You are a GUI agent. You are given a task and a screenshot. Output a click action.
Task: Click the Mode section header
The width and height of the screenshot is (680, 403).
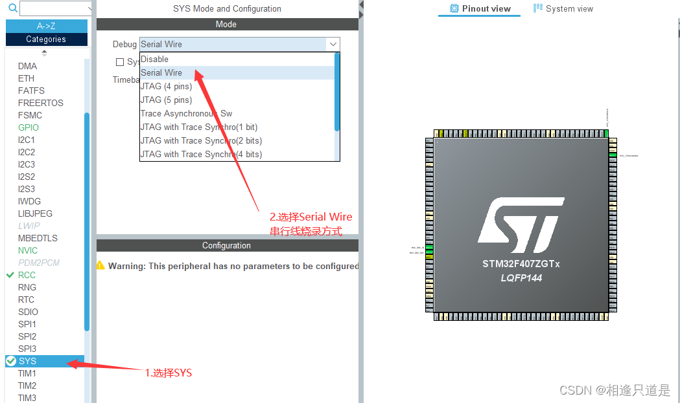tap(228, 24)
